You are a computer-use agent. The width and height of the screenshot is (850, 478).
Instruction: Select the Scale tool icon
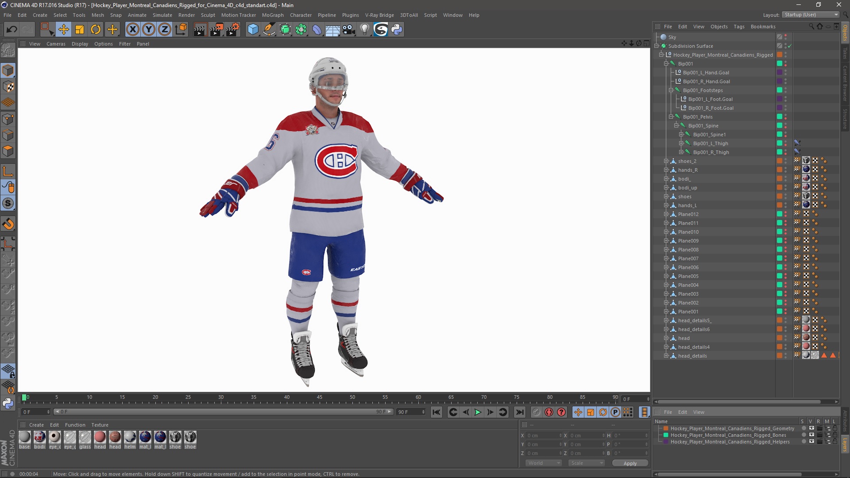(80, 30)
